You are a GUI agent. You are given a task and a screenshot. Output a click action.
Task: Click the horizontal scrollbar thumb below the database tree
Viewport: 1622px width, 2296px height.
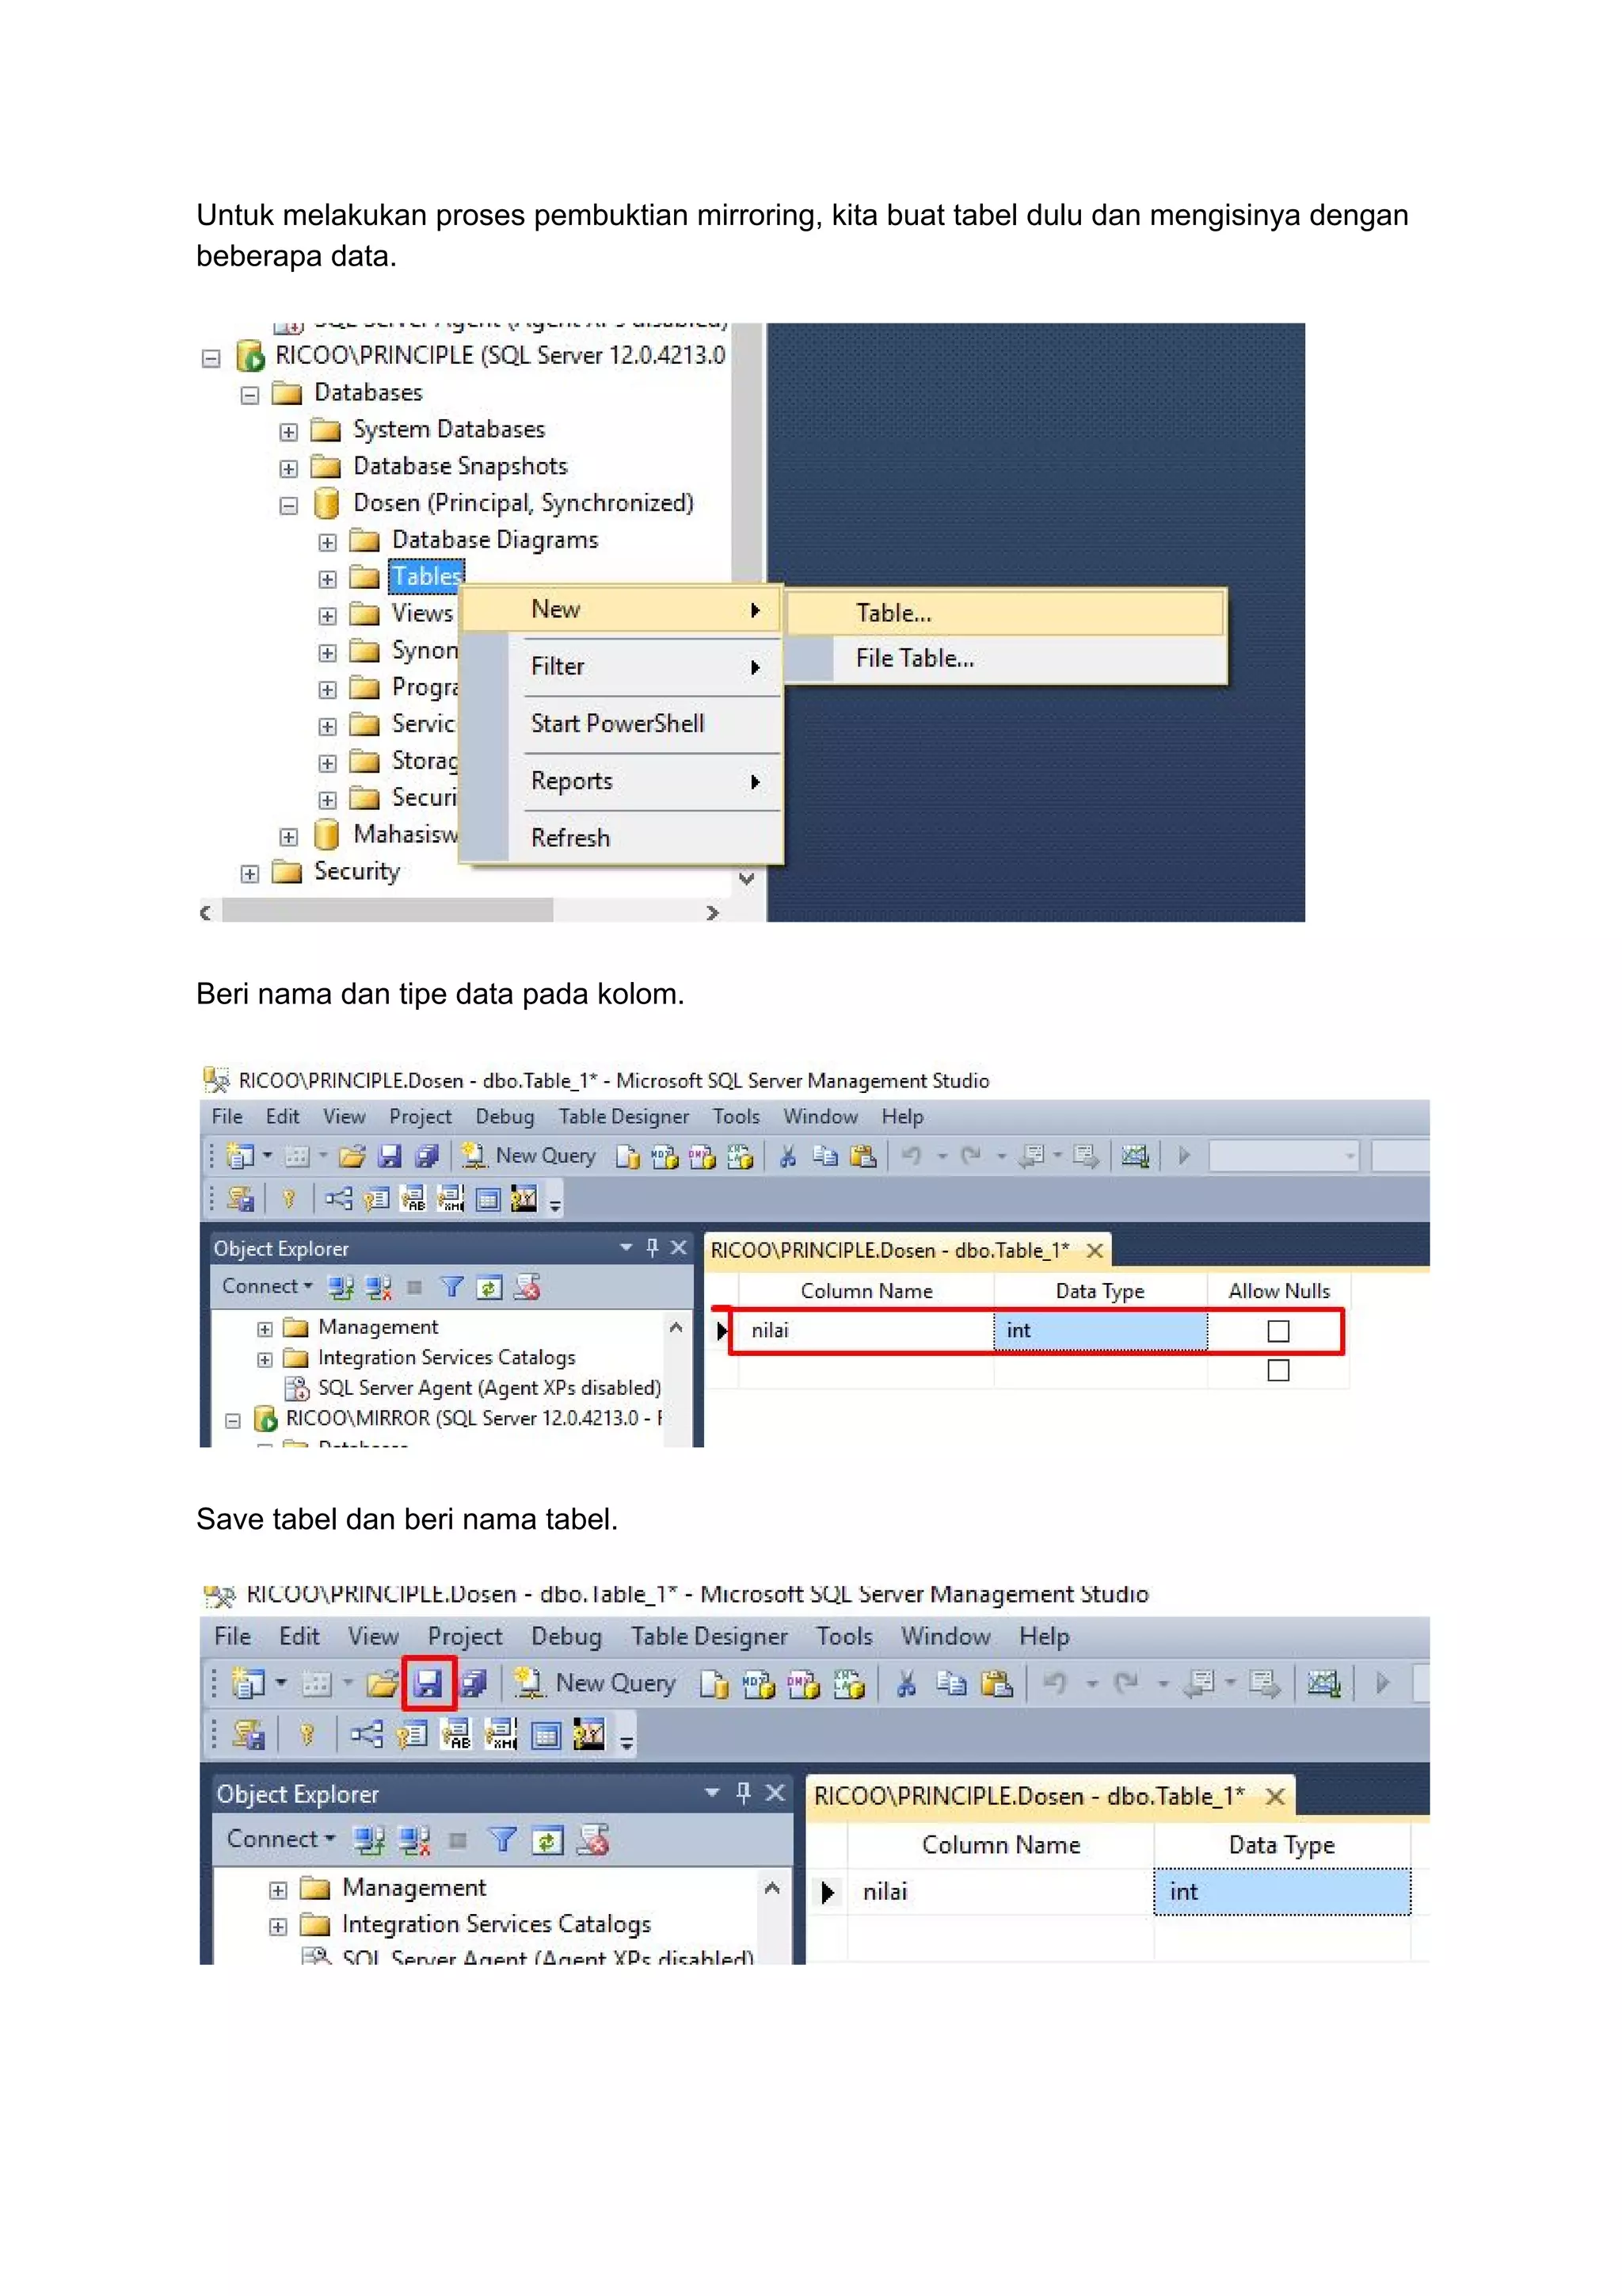click(388, 911)
